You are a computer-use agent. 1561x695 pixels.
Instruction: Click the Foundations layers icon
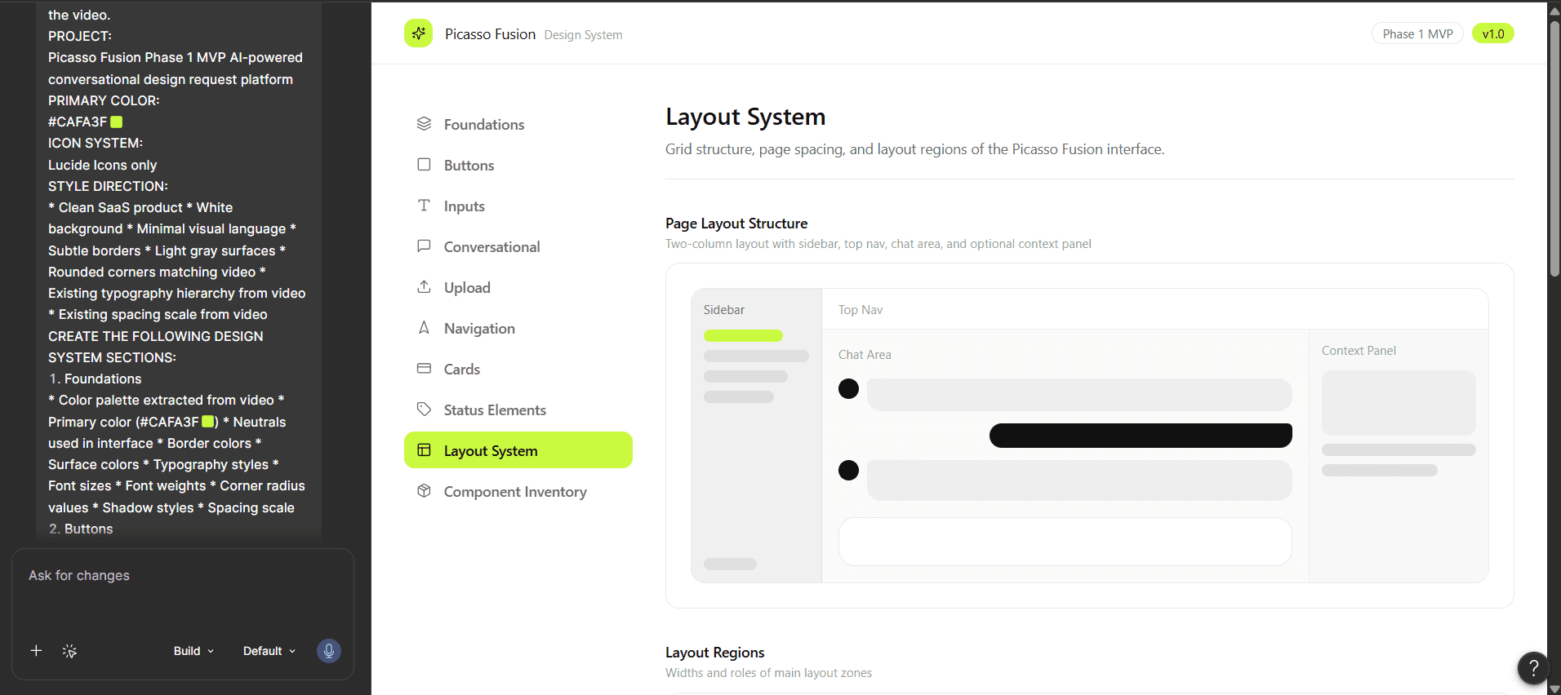coord(424,123)
